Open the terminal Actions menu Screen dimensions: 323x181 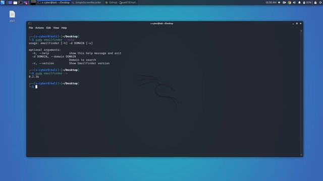pyautogui.click(x=39, y=28)
